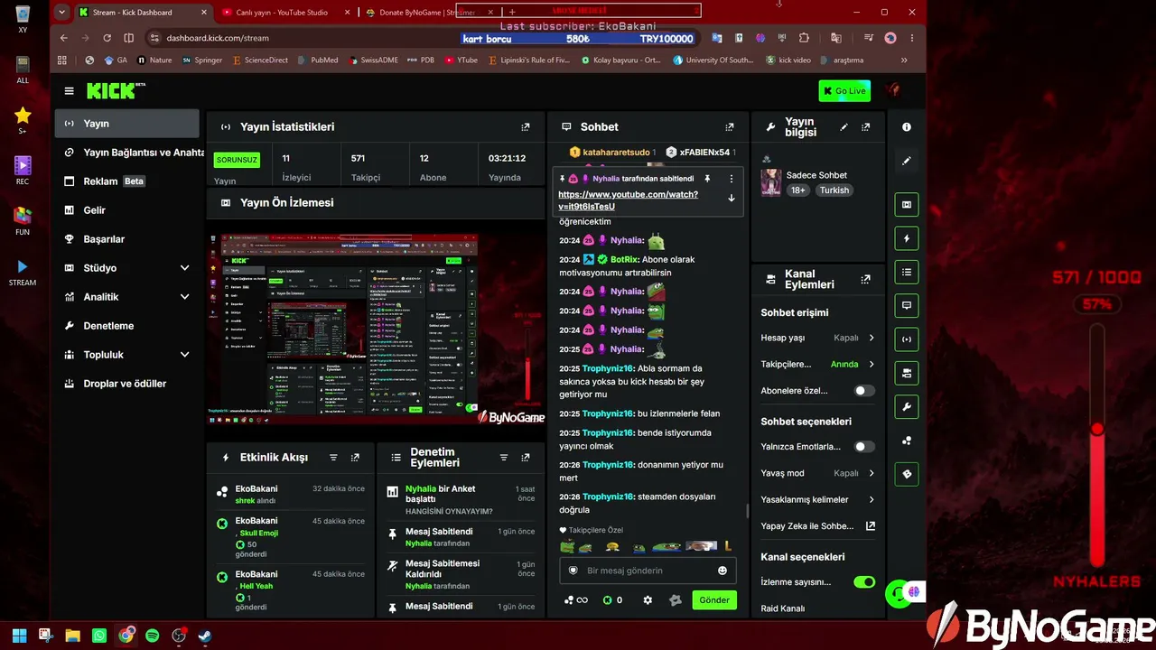Filter the Denetim Eylemleri list
Screen dimensions: 1156x650
point(504,458)
